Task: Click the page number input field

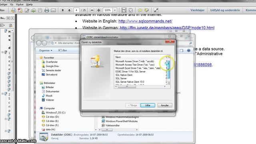Action: (76, 10)
